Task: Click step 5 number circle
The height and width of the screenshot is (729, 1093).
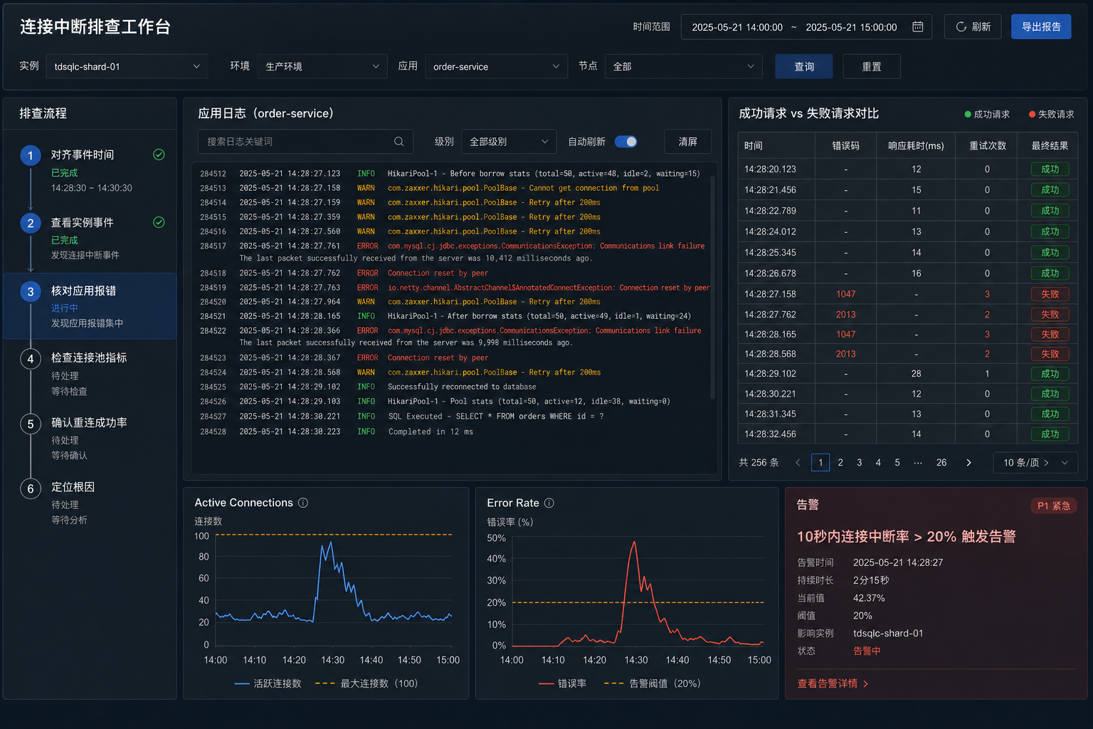Action: point(31,424)
